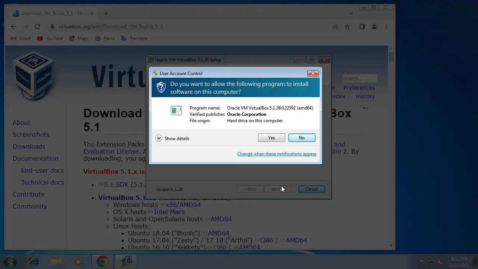Screen dimensions: 478x269
Task: Open the Chrome side panel icon
Action: [362, 27]
